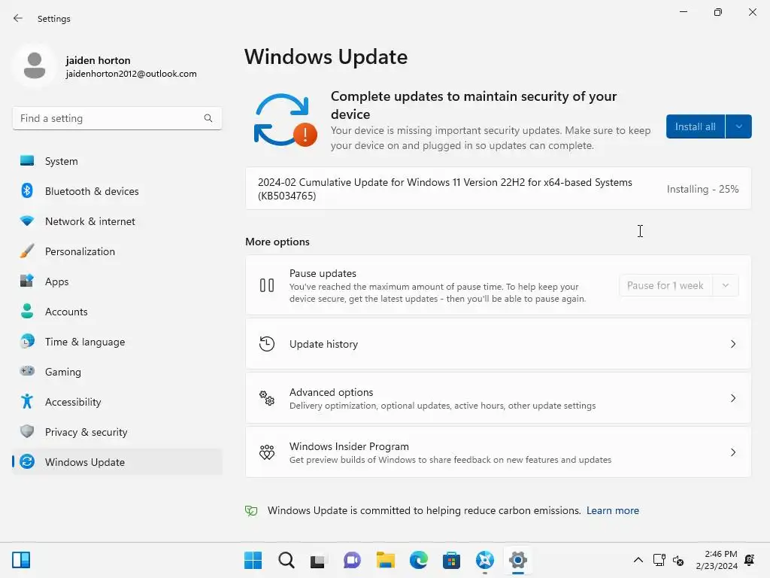This screenshot has width=770, height=578.
Task: Click the Accessibility figure icon in sidebar
Action: tap(27, 402)
